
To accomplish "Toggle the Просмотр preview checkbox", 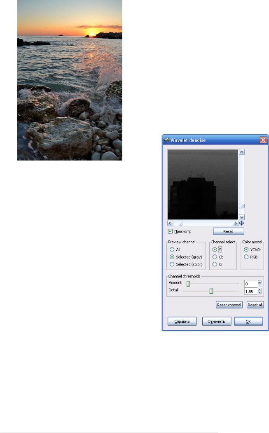I will click(x=170, y=231).
